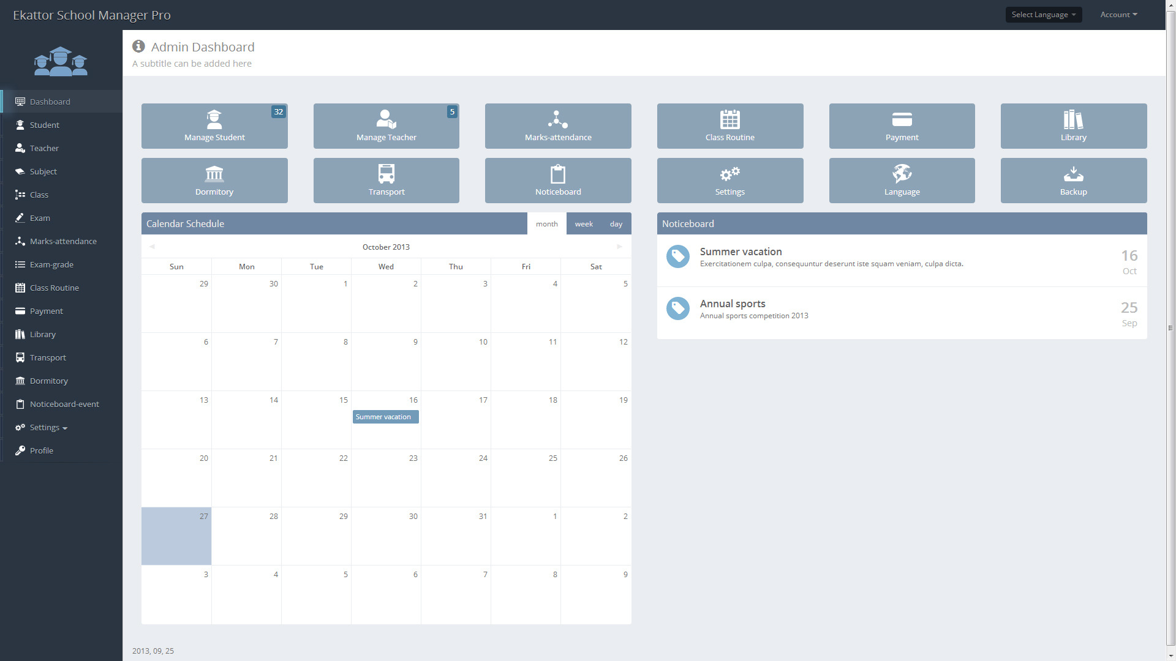1176x661 pixels.
Task: Open the Library books tile
Action: (x=1073, y=126)
